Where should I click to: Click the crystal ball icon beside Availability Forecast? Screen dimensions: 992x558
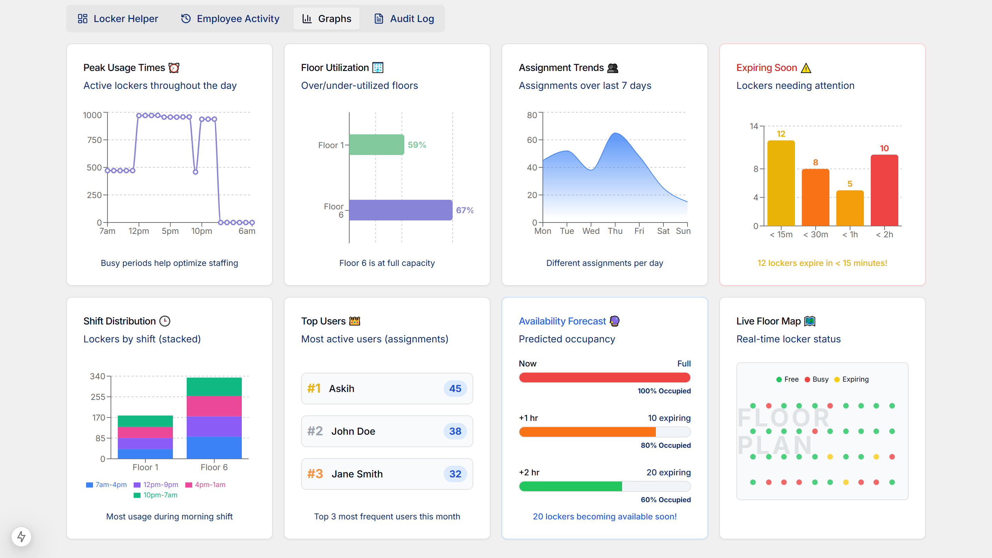pos(615,321)
